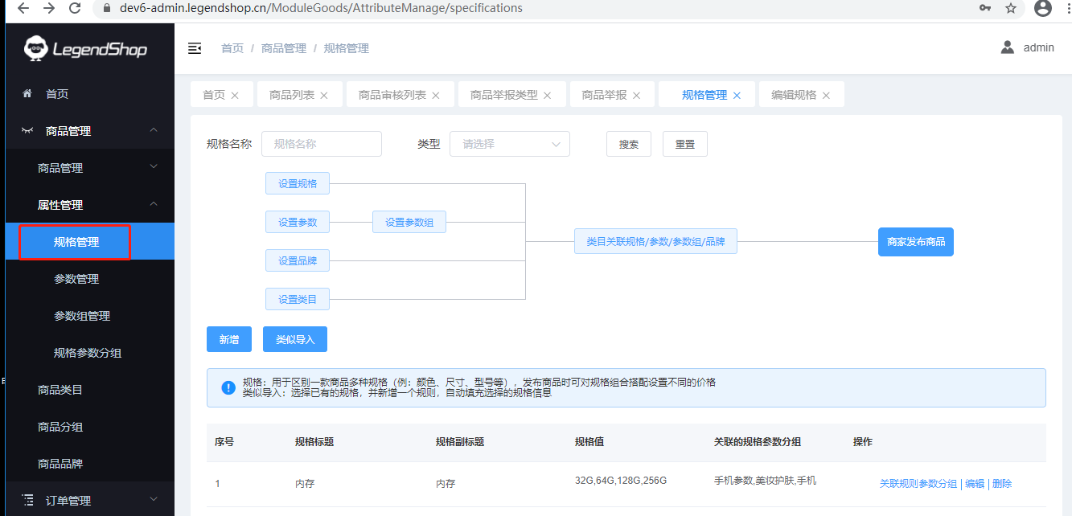
Task: Click the 商家发布商品 flow node
Action: [x=915, y=242]
